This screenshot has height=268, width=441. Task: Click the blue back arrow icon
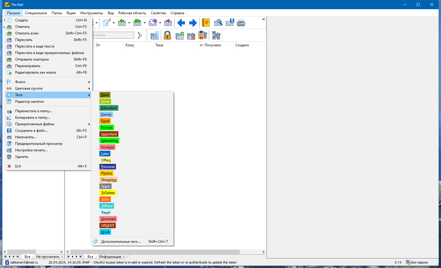pyautogui.click(x=181, y=23)
